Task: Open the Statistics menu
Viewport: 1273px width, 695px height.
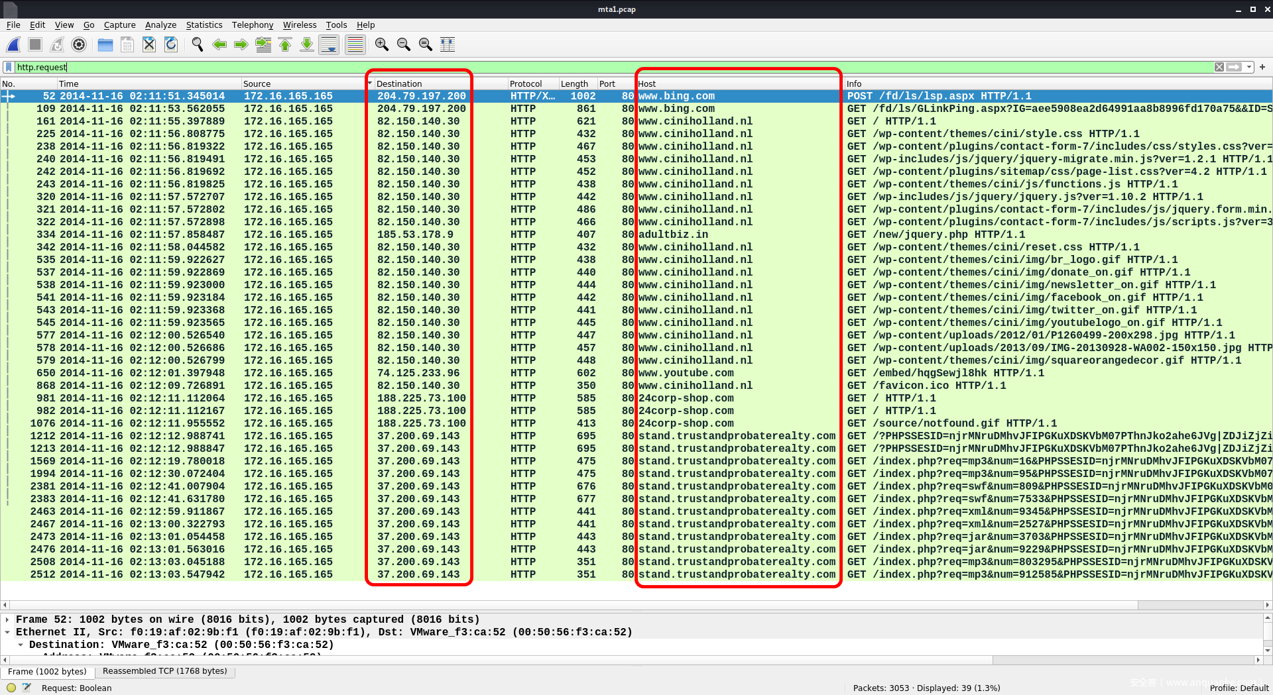Action: 204,25
